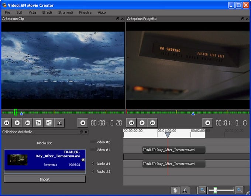Open the Vista menu

pyautogui.click(x=32, y=12)
